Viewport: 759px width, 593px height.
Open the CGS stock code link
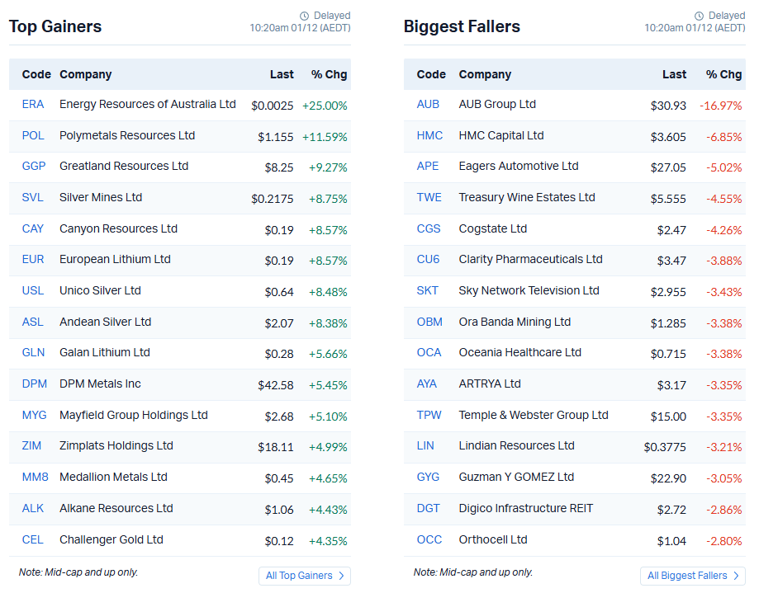429,229
